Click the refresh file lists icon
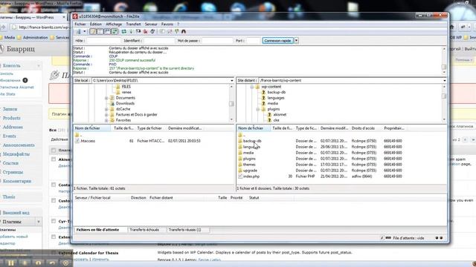The width and height of the screenshot is (476, 267). pos(124,31)
